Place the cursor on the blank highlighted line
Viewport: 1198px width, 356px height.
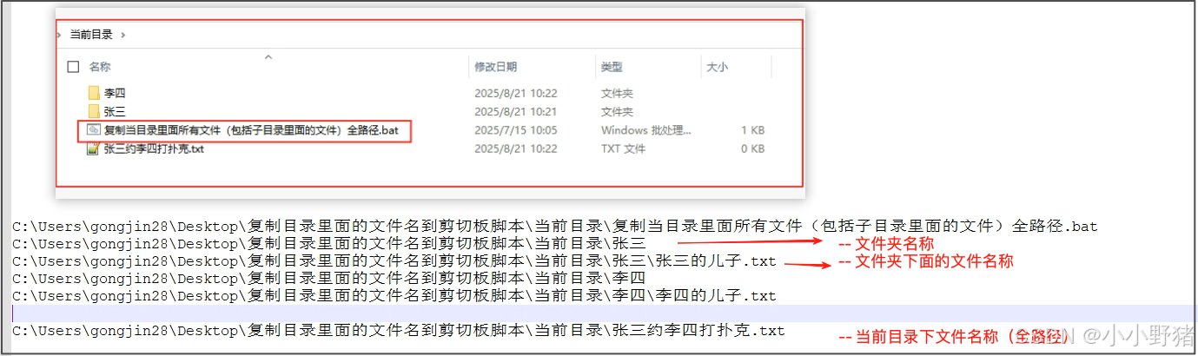[x=604, y=313]
